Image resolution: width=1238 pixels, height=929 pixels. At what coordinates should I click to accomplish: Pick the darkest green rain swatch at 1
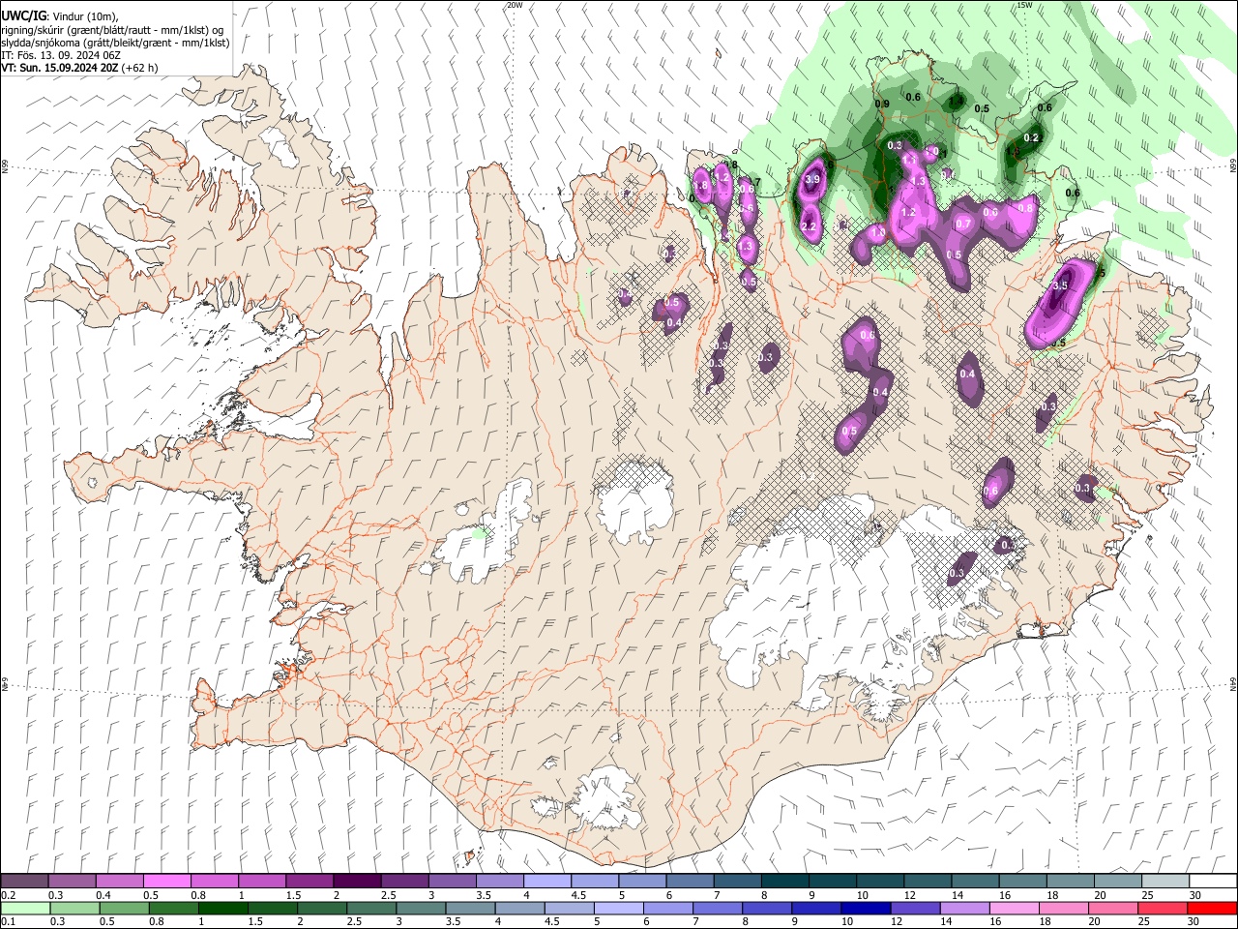[221, 909]
